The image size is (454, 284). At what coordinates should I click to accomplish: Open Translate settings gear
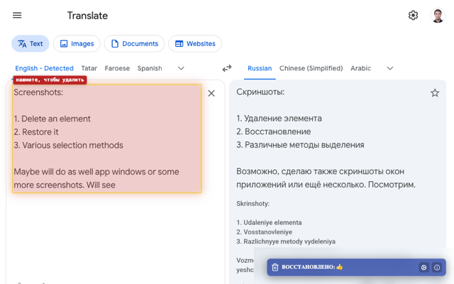[413, 16]
